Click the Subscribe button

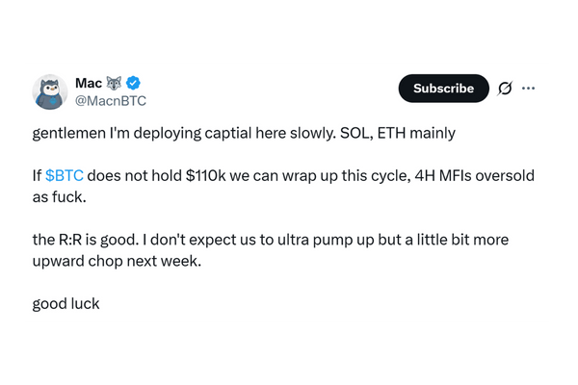[443, 89]
